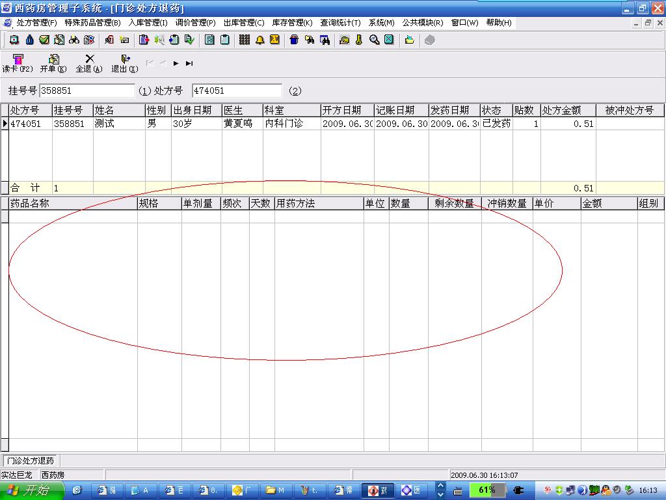Open the 查询统计(T) menu

[x=340, y=23]
